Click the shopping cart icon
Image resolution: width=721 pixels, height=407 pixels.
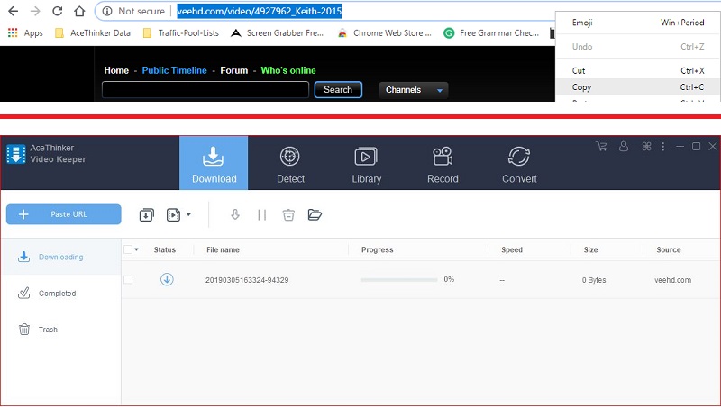point(601,146)
